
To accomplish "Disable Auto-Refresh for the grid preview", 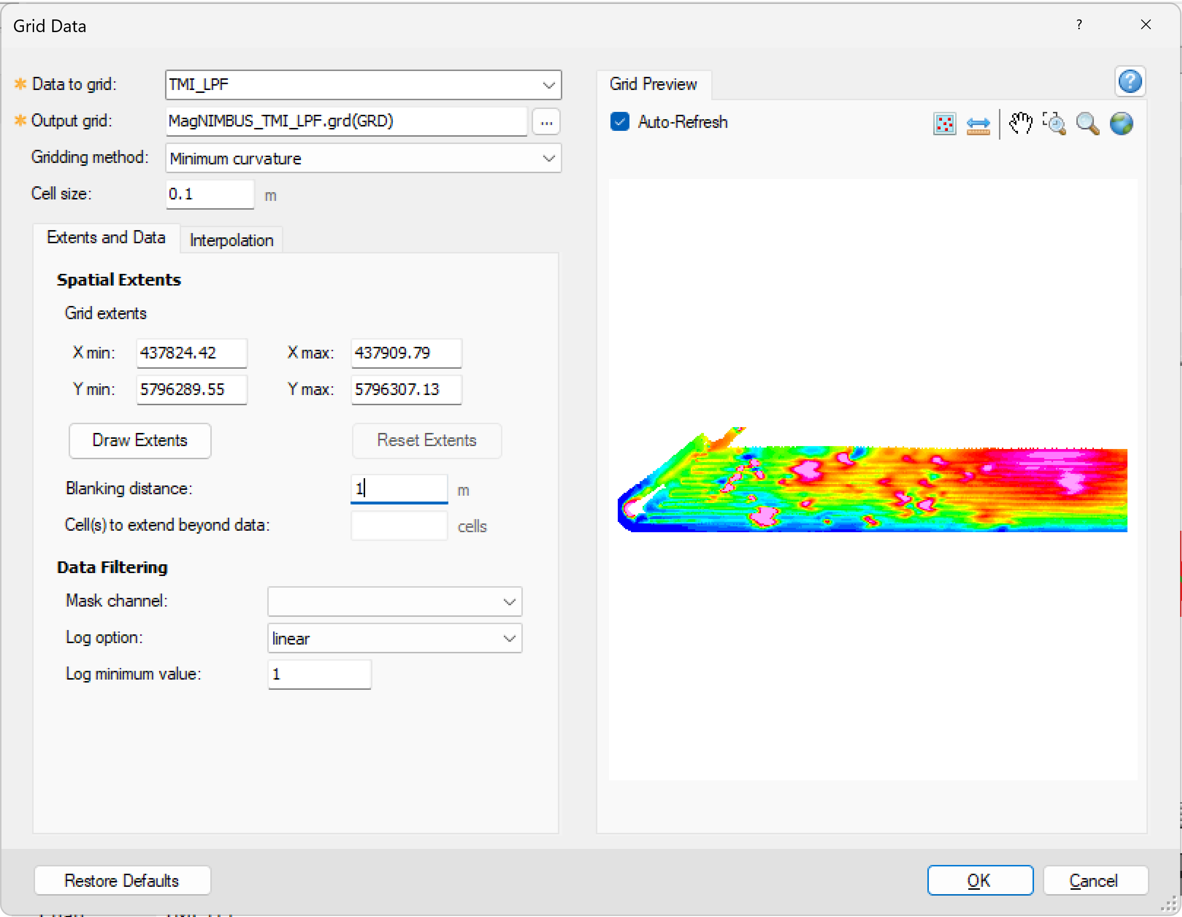I will click(x=620, y=122).
